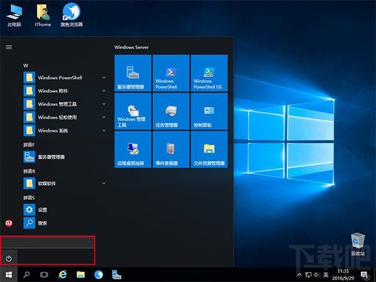Screen dimensions: 376x282
Task: Expand the 旗舰软件 folder chevron
Action: point(104,183)
